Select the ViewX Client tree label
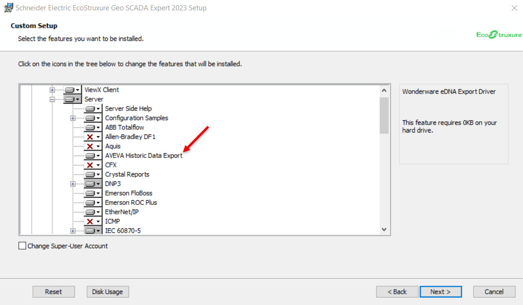The image size is (523, 305). (x=101, y=90)
